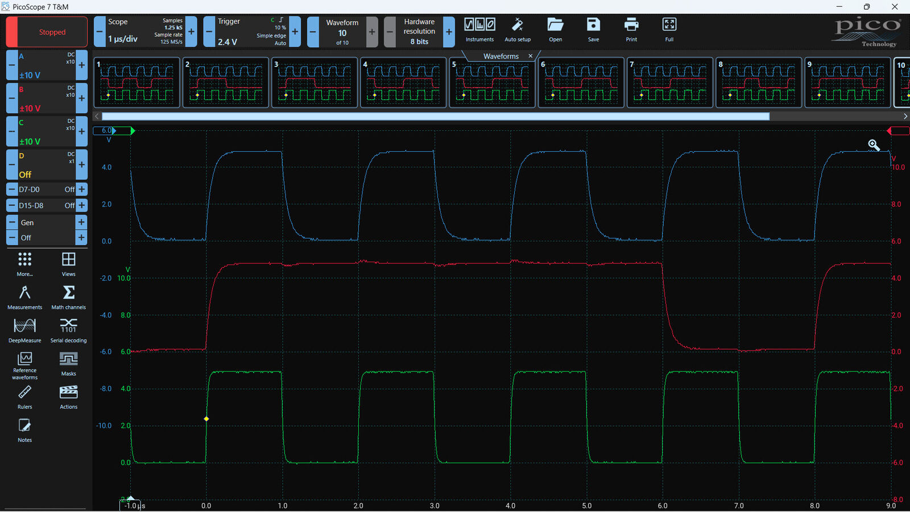Increase Channel D range with plus

[82, 165]
